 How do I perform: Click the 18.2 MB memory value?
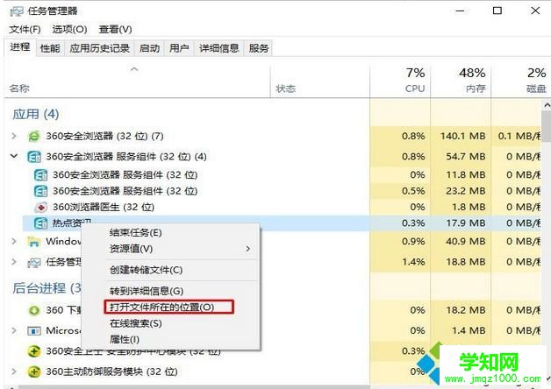[466, 310]
